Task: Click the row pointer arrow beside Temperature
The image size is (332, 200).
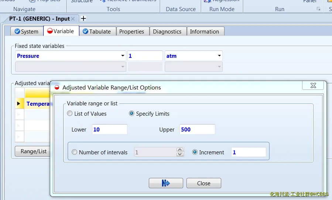Action: [19, 104]
